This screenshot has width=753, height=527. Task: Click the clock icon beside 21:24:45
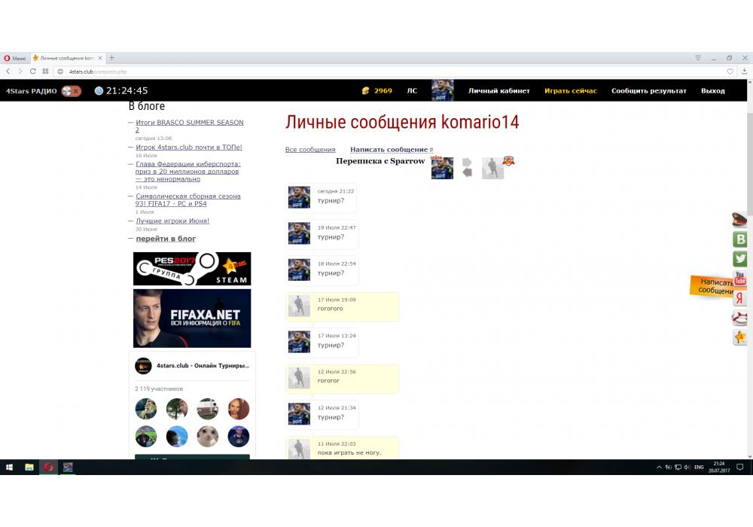click(99, 90)
